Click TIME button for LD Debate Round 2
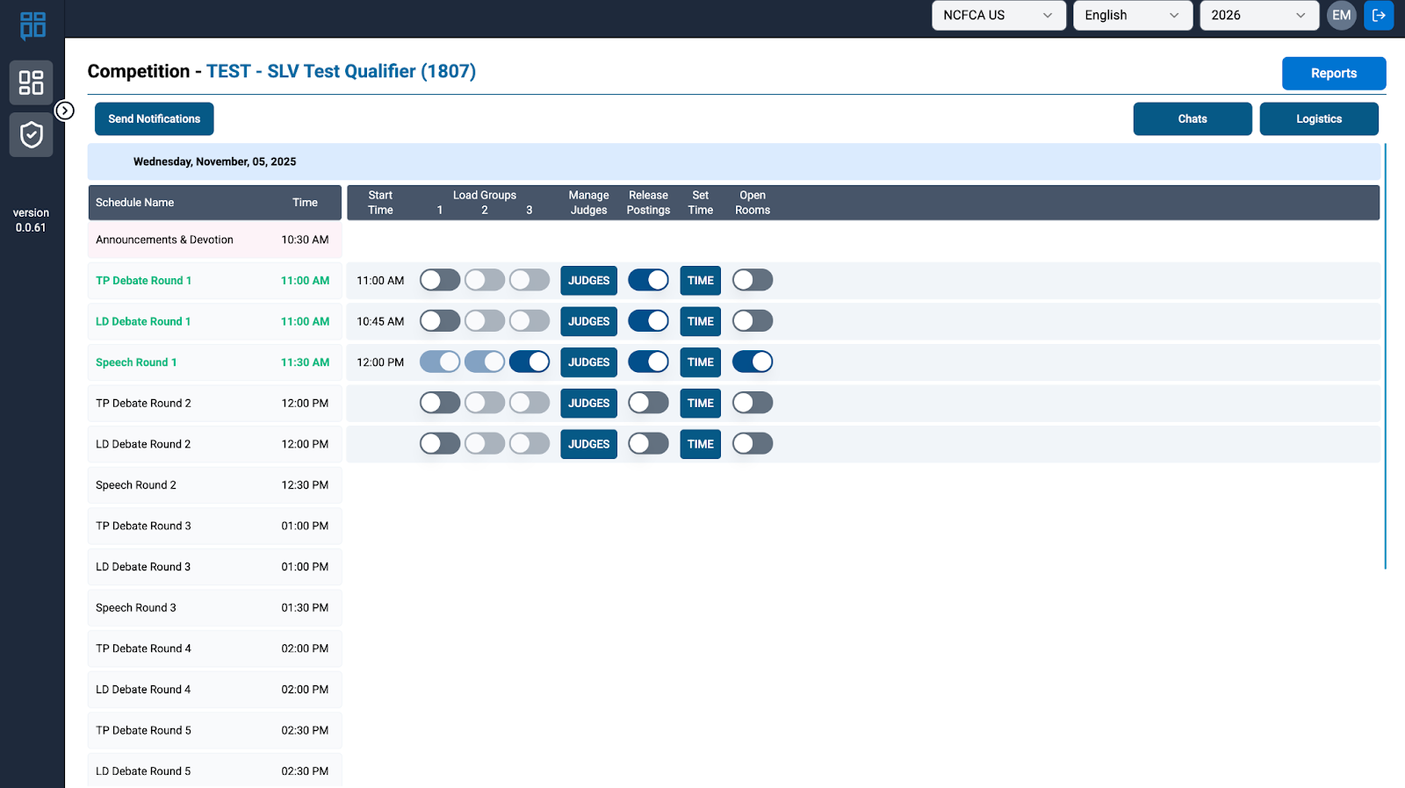Screen dimensions: 1405x788 pyautogui.click(x=700, y=444)
